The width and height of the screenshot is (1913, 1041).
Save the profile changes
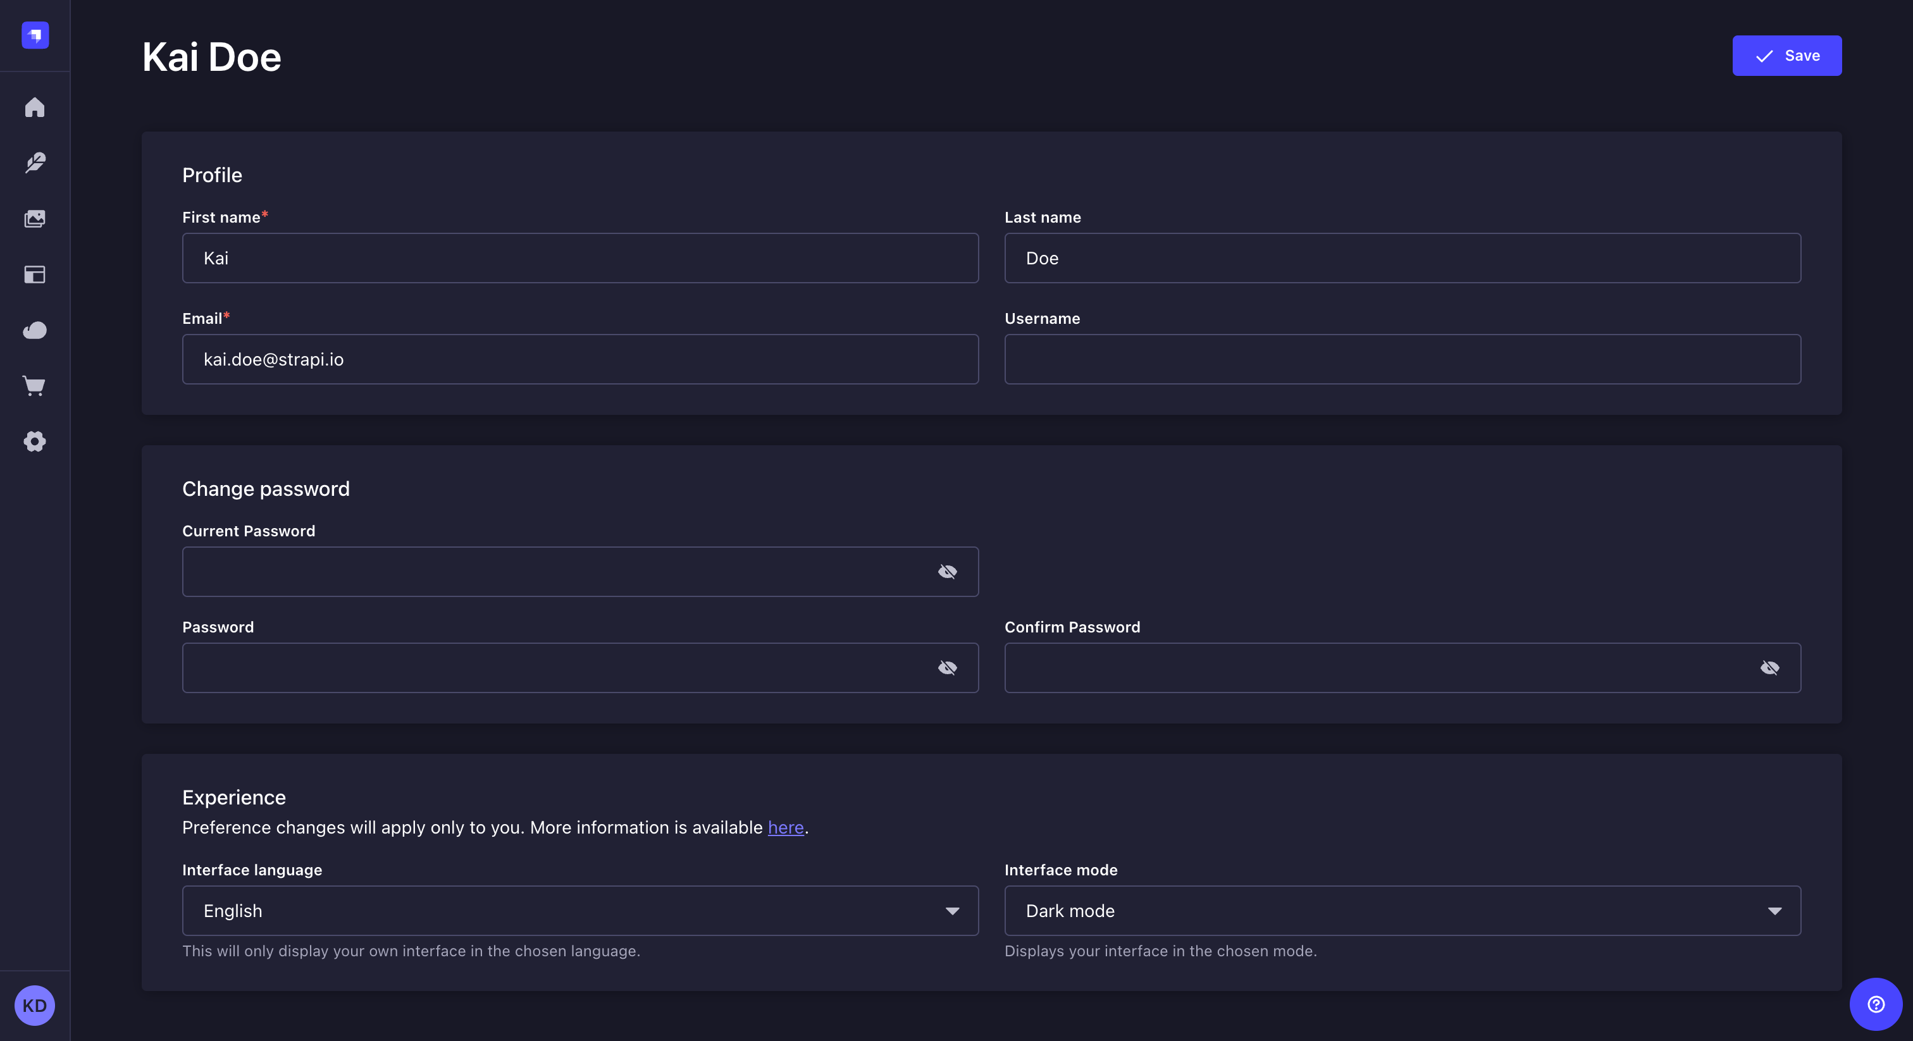point(1786,55)
